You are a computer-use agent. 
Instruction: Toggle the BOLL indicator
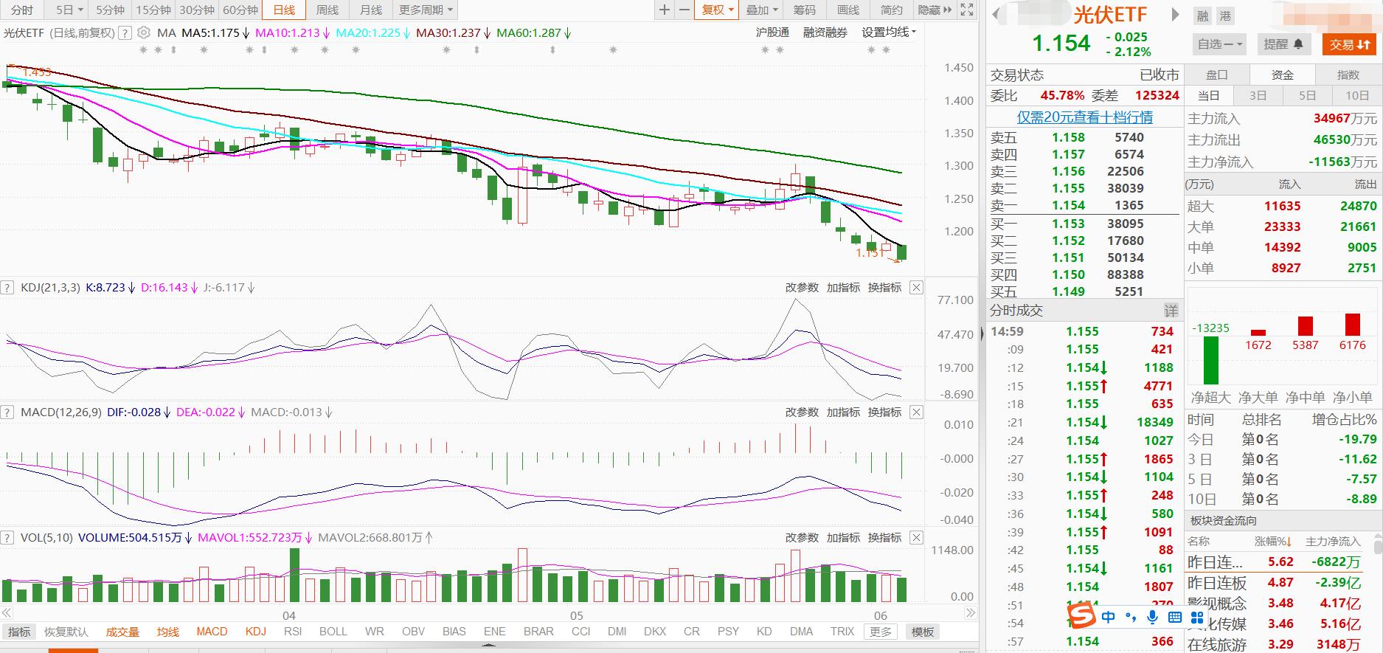(x=333, y=632)
